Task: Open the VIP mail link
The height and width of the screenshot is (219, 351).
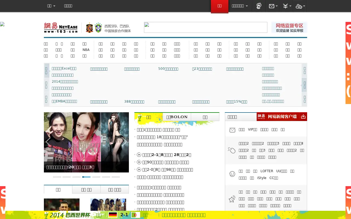Action: pyautogui.click(x=253, y=129)
